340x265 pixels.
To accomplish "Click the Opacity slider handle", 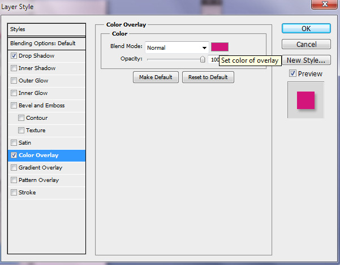I will (203, 59).
